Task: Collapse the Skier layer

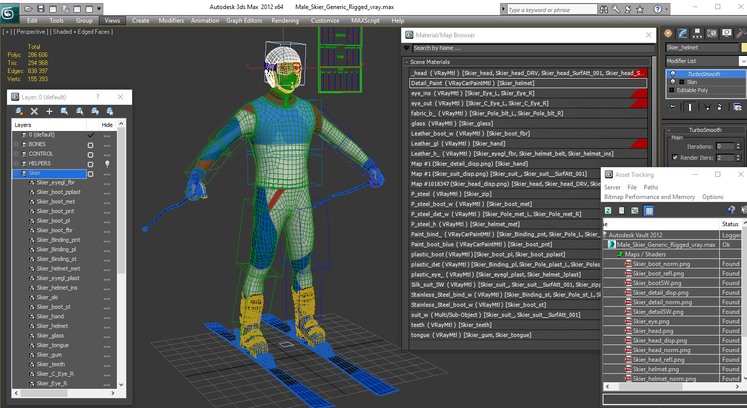Action: [16, 173]
